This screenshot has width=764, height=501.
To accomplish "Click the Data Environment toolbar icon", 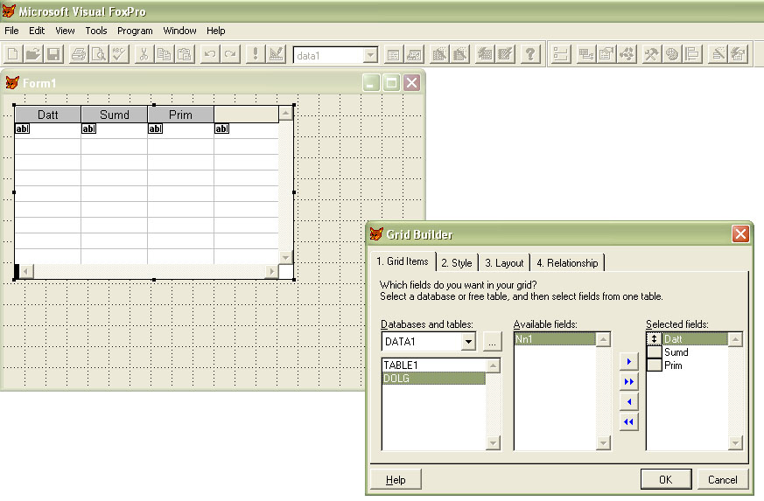I will 585,54.
